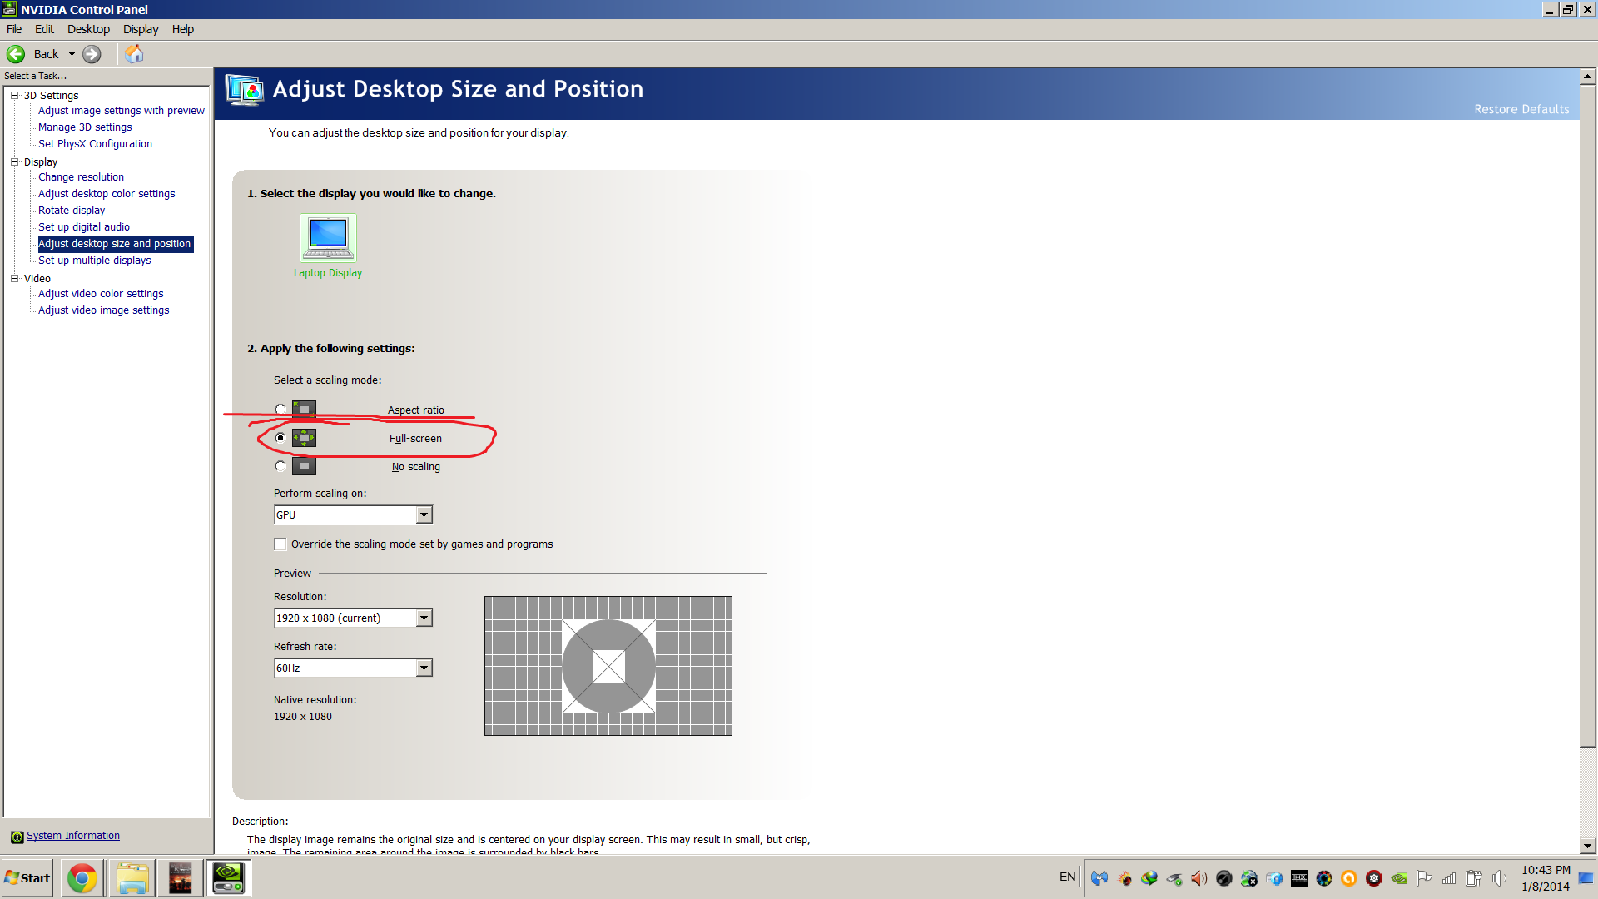Click the Home icon in toolbar

(x=134, y=54)
